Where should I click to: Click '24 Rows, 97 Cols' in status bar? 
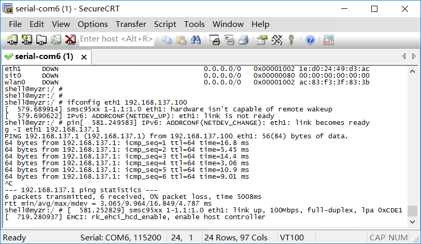click(x=236, y=238)
